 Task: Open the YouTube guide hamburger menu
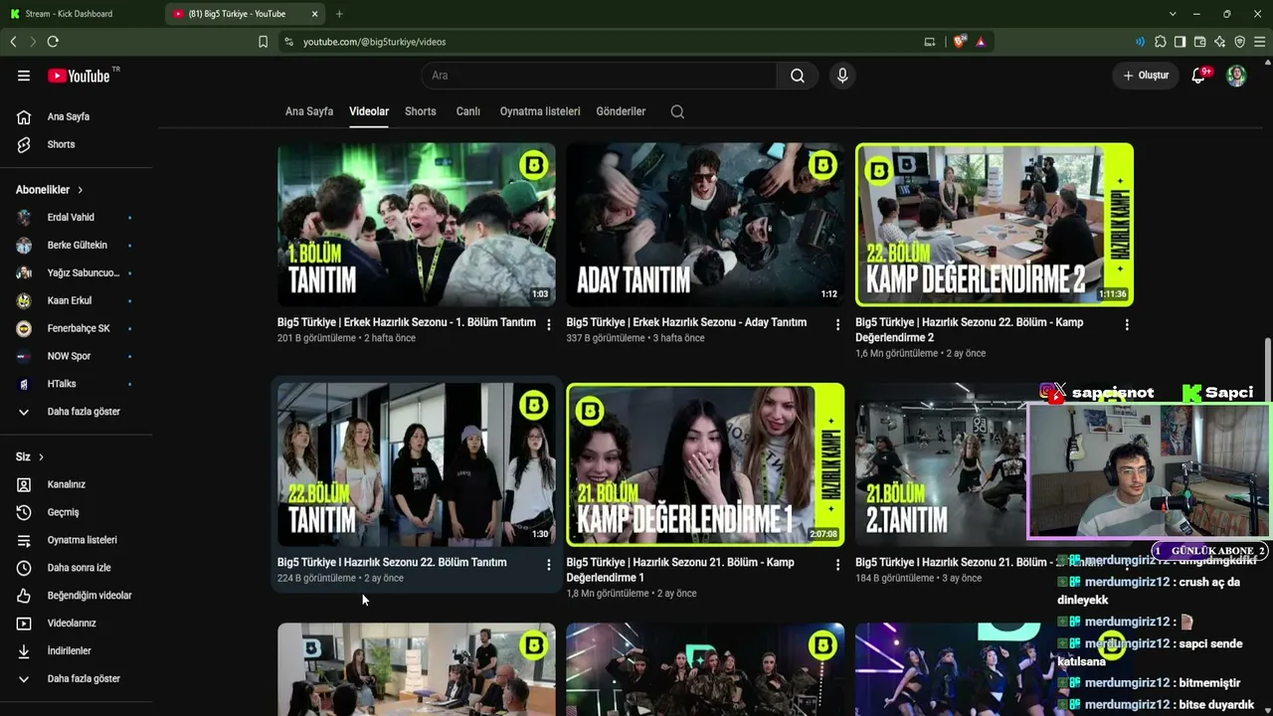tap(24, 76)
